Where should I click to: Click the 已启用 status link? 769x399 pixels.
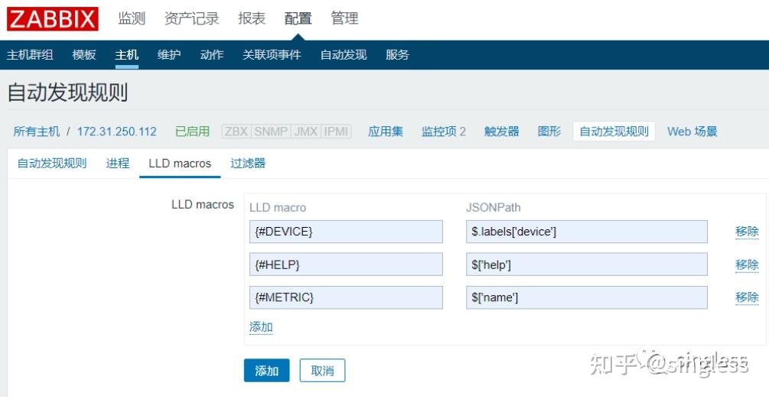(192, 131)
